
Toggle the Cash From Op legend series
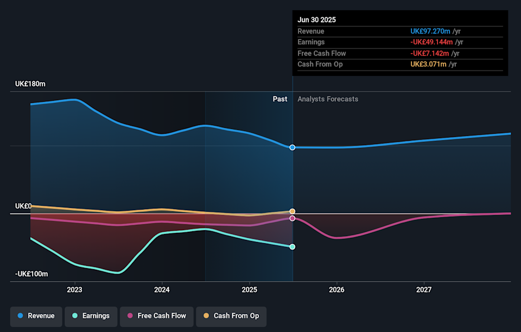(231, 316)
